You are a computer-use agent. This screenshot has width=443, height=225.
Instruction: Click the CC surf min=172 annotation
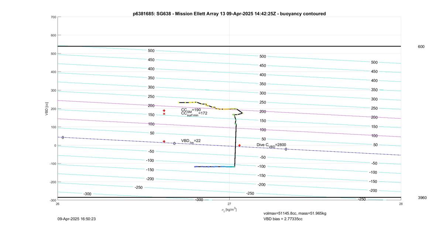tap(194, 114)
